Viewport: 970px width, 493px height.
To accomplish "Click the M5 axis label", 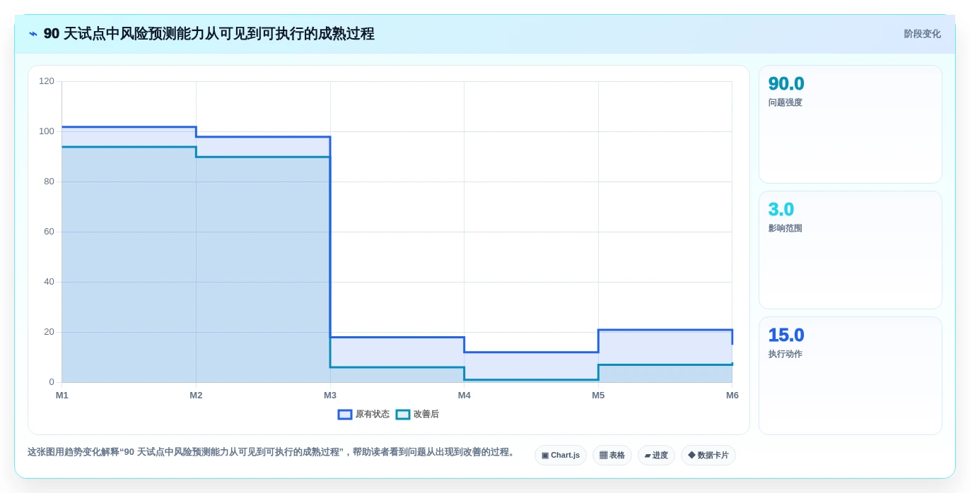I will tap(598, 396).
